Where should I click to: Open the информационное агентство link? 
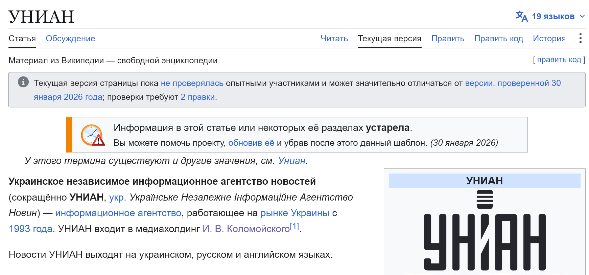click(118, 213)
